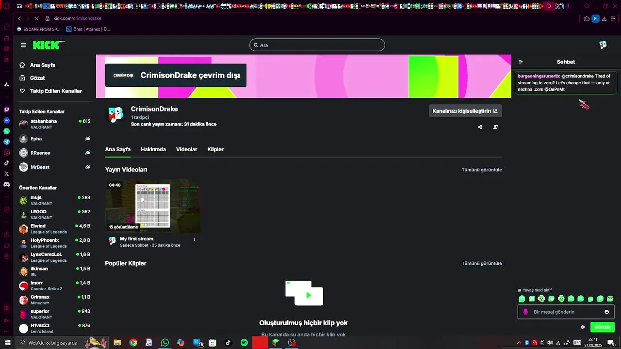Screen dimensions: 621x349
Task: Open WhatsApp from the taskbar
Action: click(165, 343)
